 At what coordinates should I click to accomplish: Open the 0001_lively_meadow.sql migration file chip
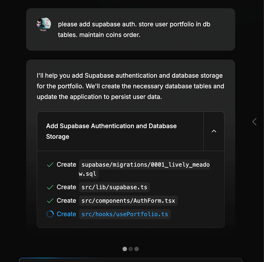145,169
